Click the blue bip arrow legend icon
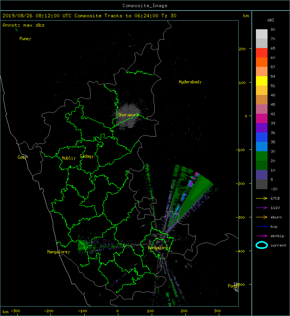Screen dimensions: 290x316 262,227
